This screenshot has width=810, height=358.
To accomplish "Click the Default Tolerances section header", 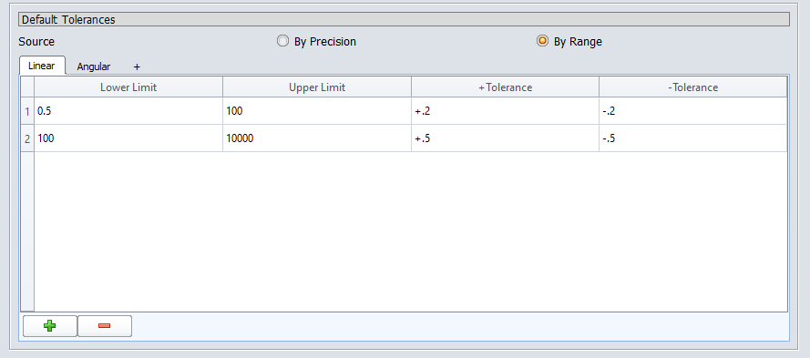I will pos(404,20).
